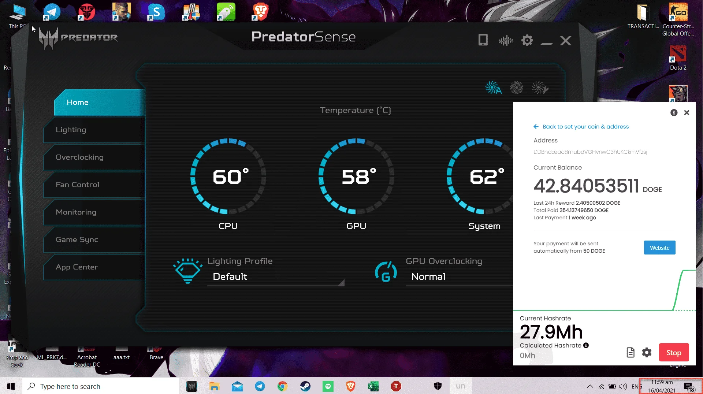
Task: Click the GPU Overclocking gauge icon
Action: click(386, 272)
